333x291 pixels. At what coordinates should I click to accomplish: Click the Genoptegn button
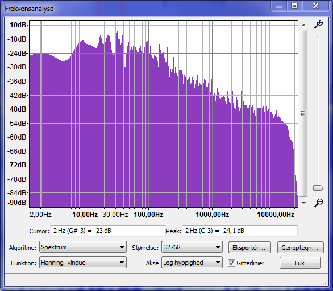[x=300, y=248]
